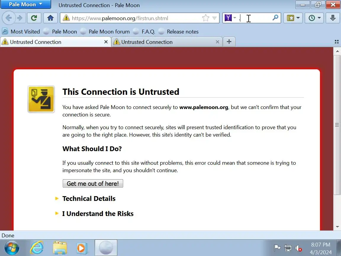Expand the history button dropdown arrow
341x256 pixels.
pyautogui.click(x=319, y=18)
